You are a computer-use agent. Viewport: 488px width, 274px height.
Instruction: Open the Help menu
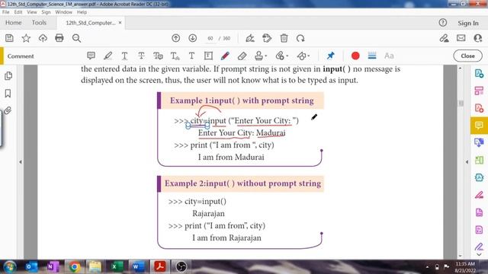pyautogui.click(x=82, y=12)
